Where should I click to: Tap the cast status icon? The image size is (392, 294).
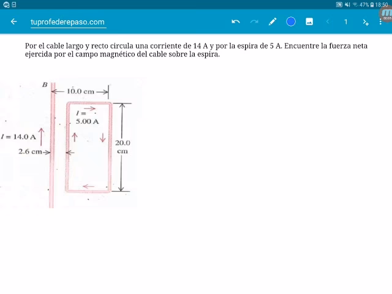(x=339, y=4)
